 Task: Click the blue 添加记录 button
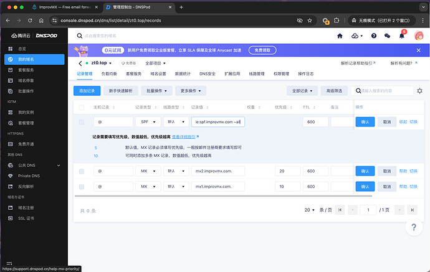coord(87,91)
